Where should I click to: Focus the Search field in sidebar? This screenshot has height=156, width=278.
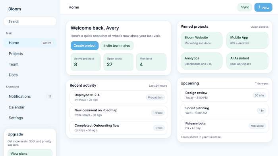click(30, 21)
